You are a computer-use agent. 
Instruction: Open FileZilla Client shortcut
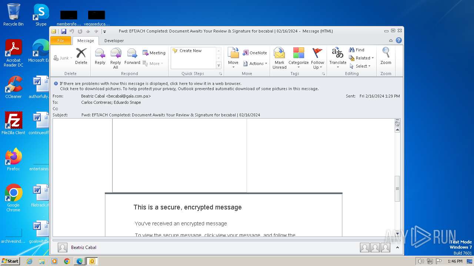pyautogui.click(x=13, y=123)
